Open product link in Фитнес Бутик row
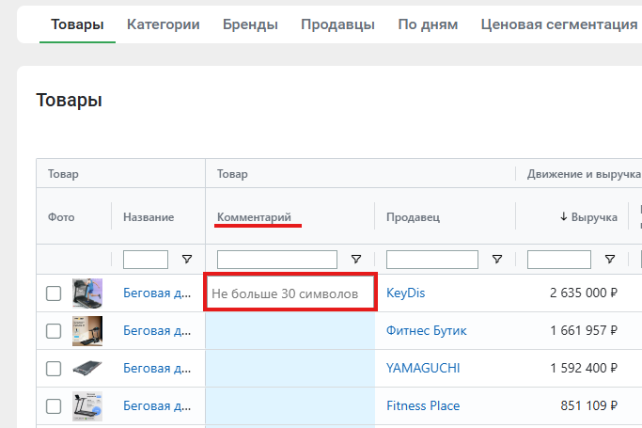Viewport: 642px width, 428px height. point(157,331)
